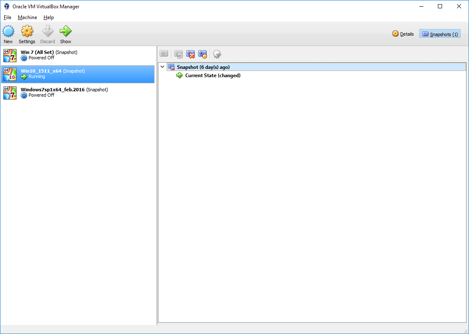Screen dimensions: 469x334
Task: Click the green Show arrow icon
Action: pos(66,31)
